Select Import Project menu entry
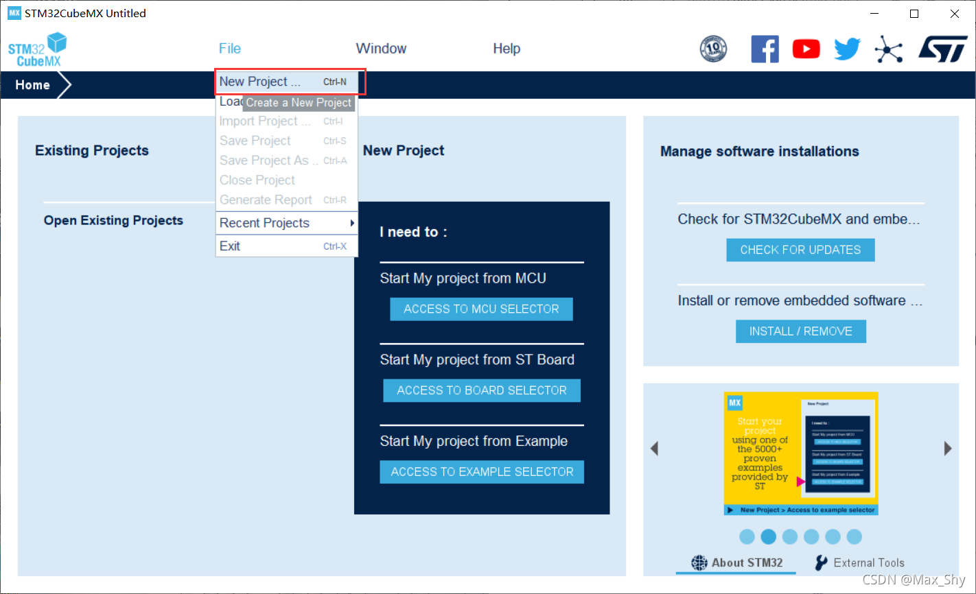The width and height of the screenshot is (976, 594). (x=286, y=121)
